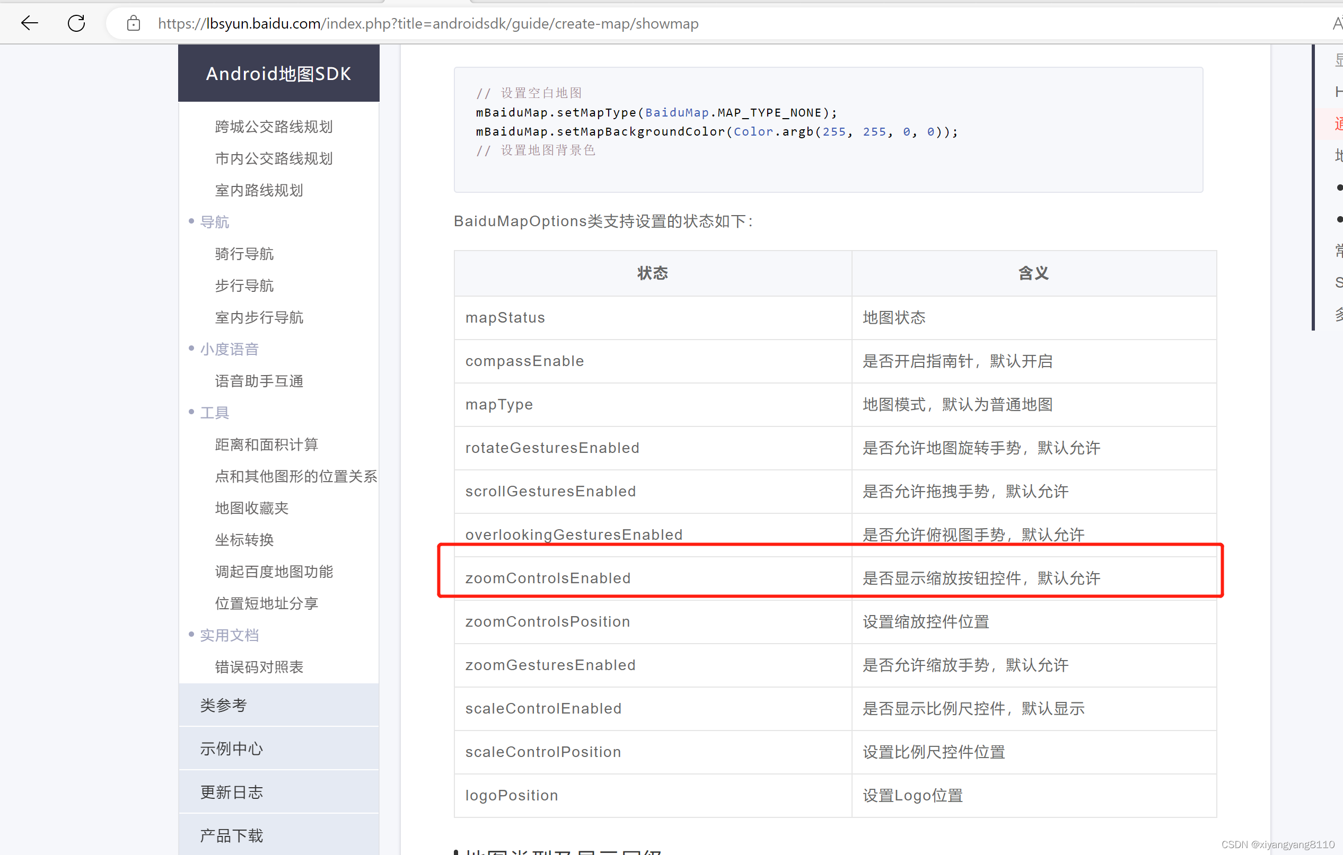Select the 实用文档 sidebar section
1343x855 pixels.
229,635
